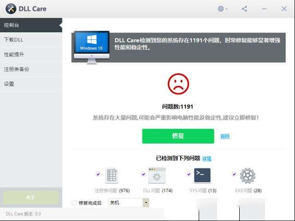Uncheck the SYS问题 checkbox
The image size is (295, 221).
click(189, 174)
